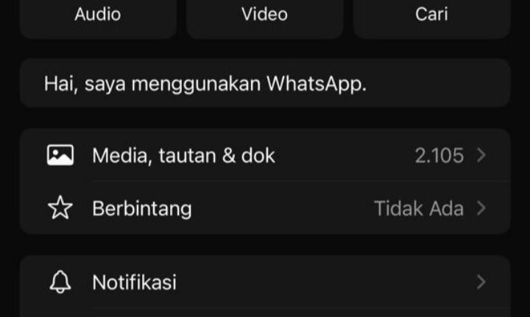This screenshot has height=317, width=530.
Task: Tap the Tidak Ada starred value
Action: point(419,209)
